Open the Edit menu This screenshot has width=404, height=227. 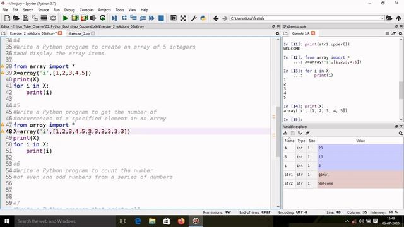point(15,10)
